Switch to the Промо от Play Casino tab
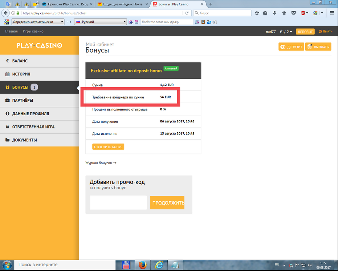This screenshot has width=338, height=271. point(67,4)
